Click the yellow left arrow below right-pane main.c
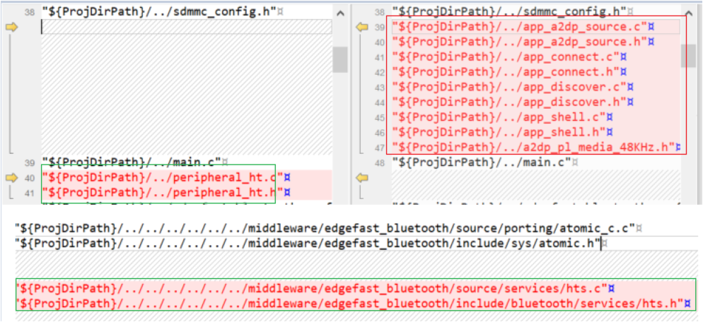 pyautogui.click(x=362, y=177)
